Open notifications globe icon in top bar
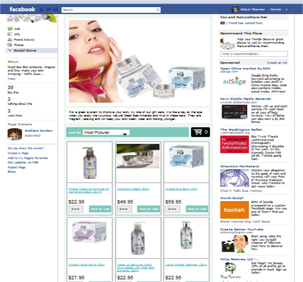 tap(55, 10)
